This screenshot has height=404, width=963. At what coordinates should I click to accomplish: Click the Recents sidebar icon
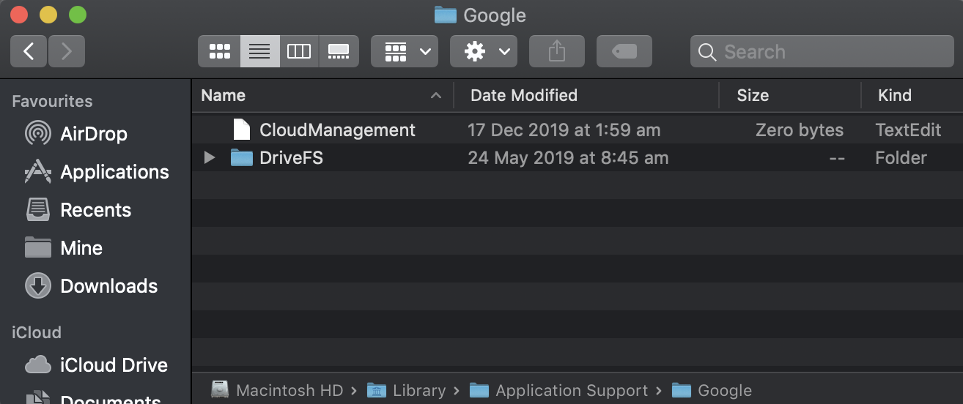[38, 210]
